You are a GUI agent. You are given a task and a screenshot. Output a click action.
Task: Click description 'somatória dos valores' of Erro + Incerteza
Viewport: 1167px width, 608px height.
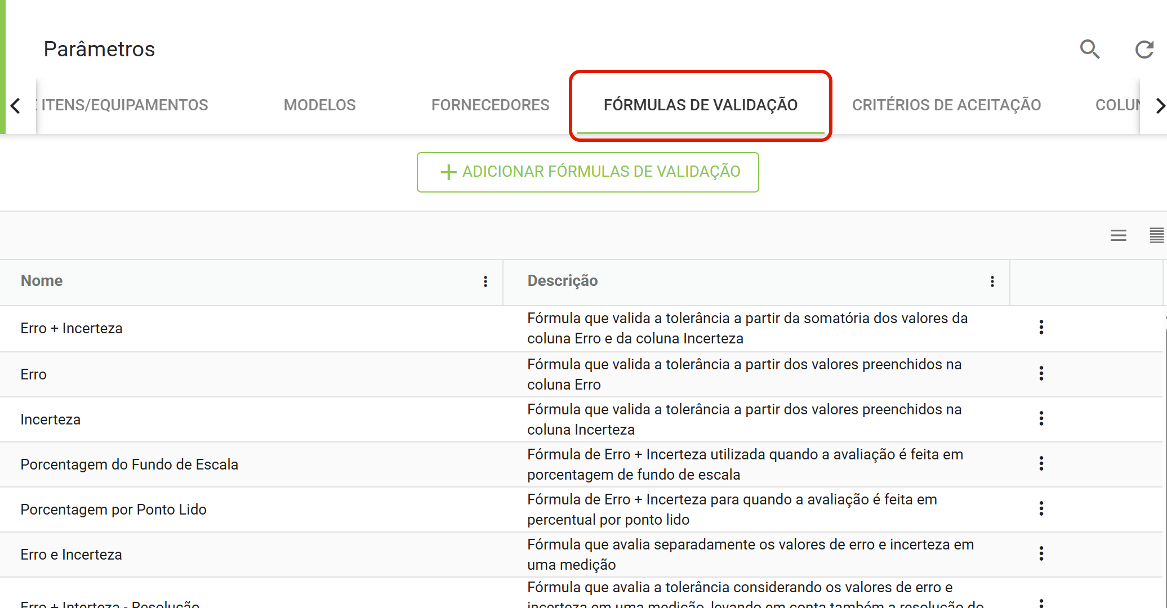(x=747, y=328)
